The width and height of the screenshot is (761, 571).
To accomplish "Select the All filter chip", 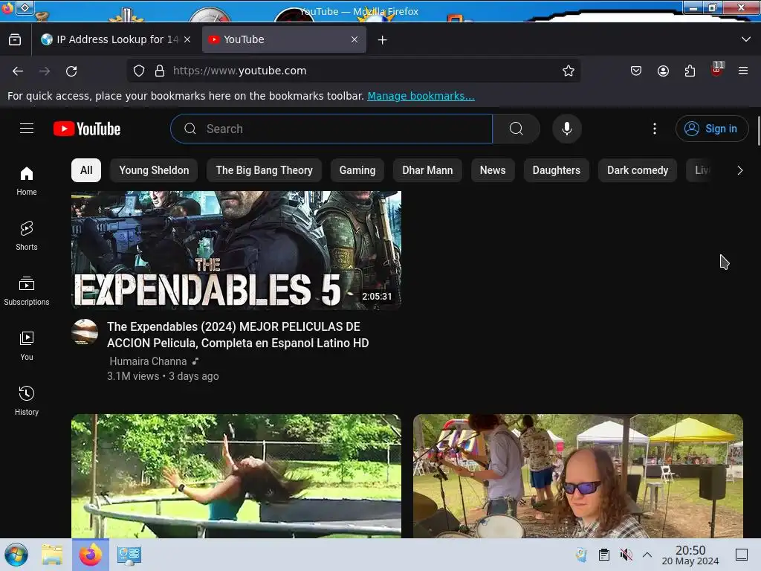I will point(86,170).
